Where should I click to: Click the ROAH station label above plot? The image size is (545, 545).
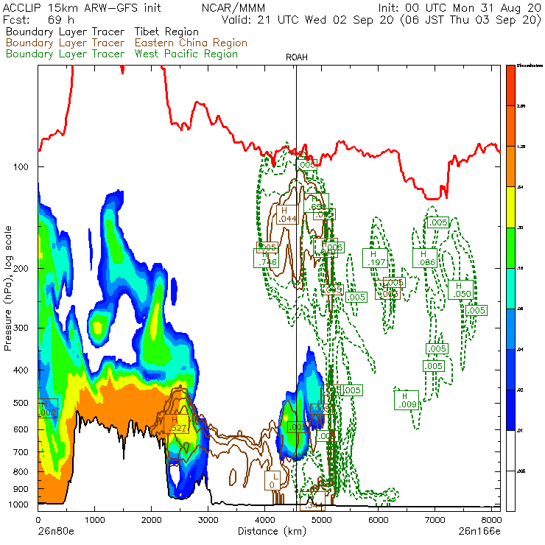click(297, 57)
